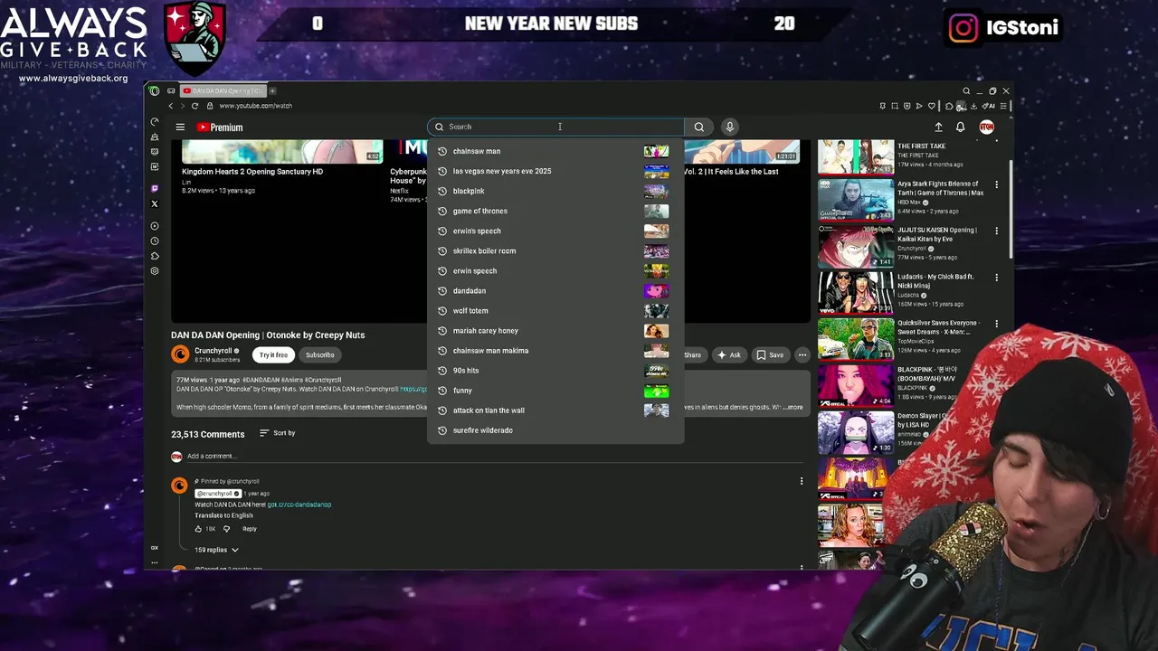Open the browser easy setup menu icon
Viewport: 1158px width, 651px height.
[1003, 106]
